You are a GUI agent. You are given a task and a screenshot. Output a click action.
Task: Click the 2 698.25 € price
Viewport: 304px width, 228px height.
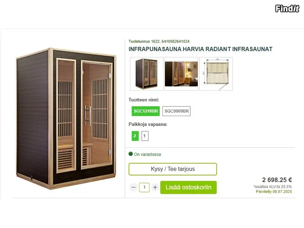(277, 180)
